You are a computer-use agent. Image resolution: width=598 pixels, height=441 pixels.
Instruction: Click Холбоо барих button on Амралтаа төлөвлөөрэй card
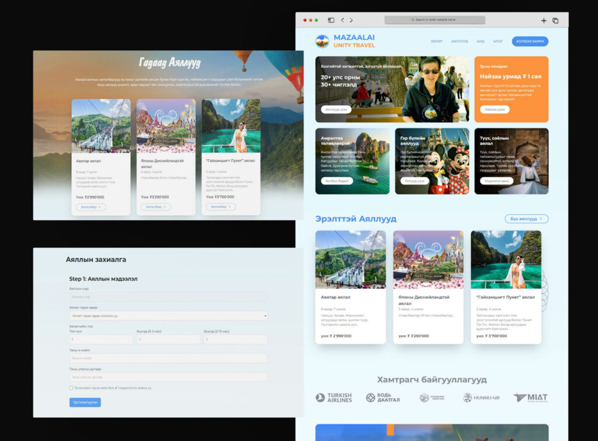337,181
